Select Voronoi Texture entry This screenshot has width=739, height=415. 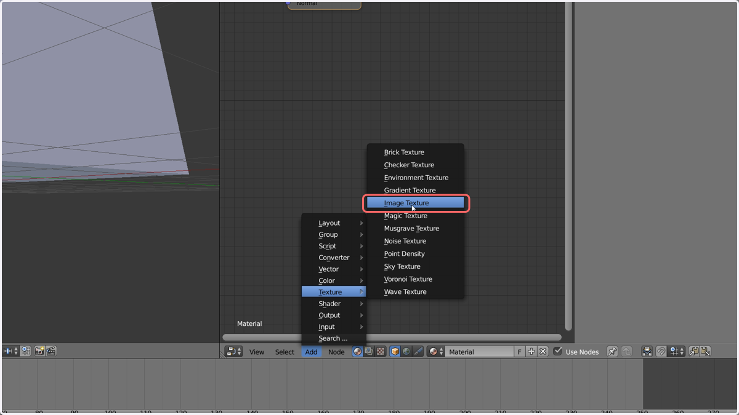[x=415, y=279]
